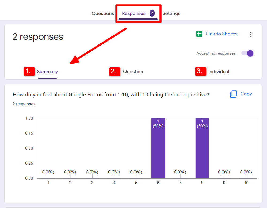This screenshot has width=267, height=208.
Task: Select the Individual view tab
Action: click(219, 72)
